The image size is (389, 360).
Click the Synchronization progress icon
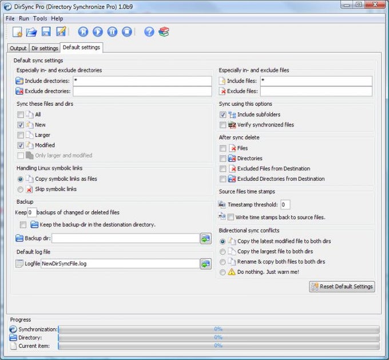tap(13, 329)
